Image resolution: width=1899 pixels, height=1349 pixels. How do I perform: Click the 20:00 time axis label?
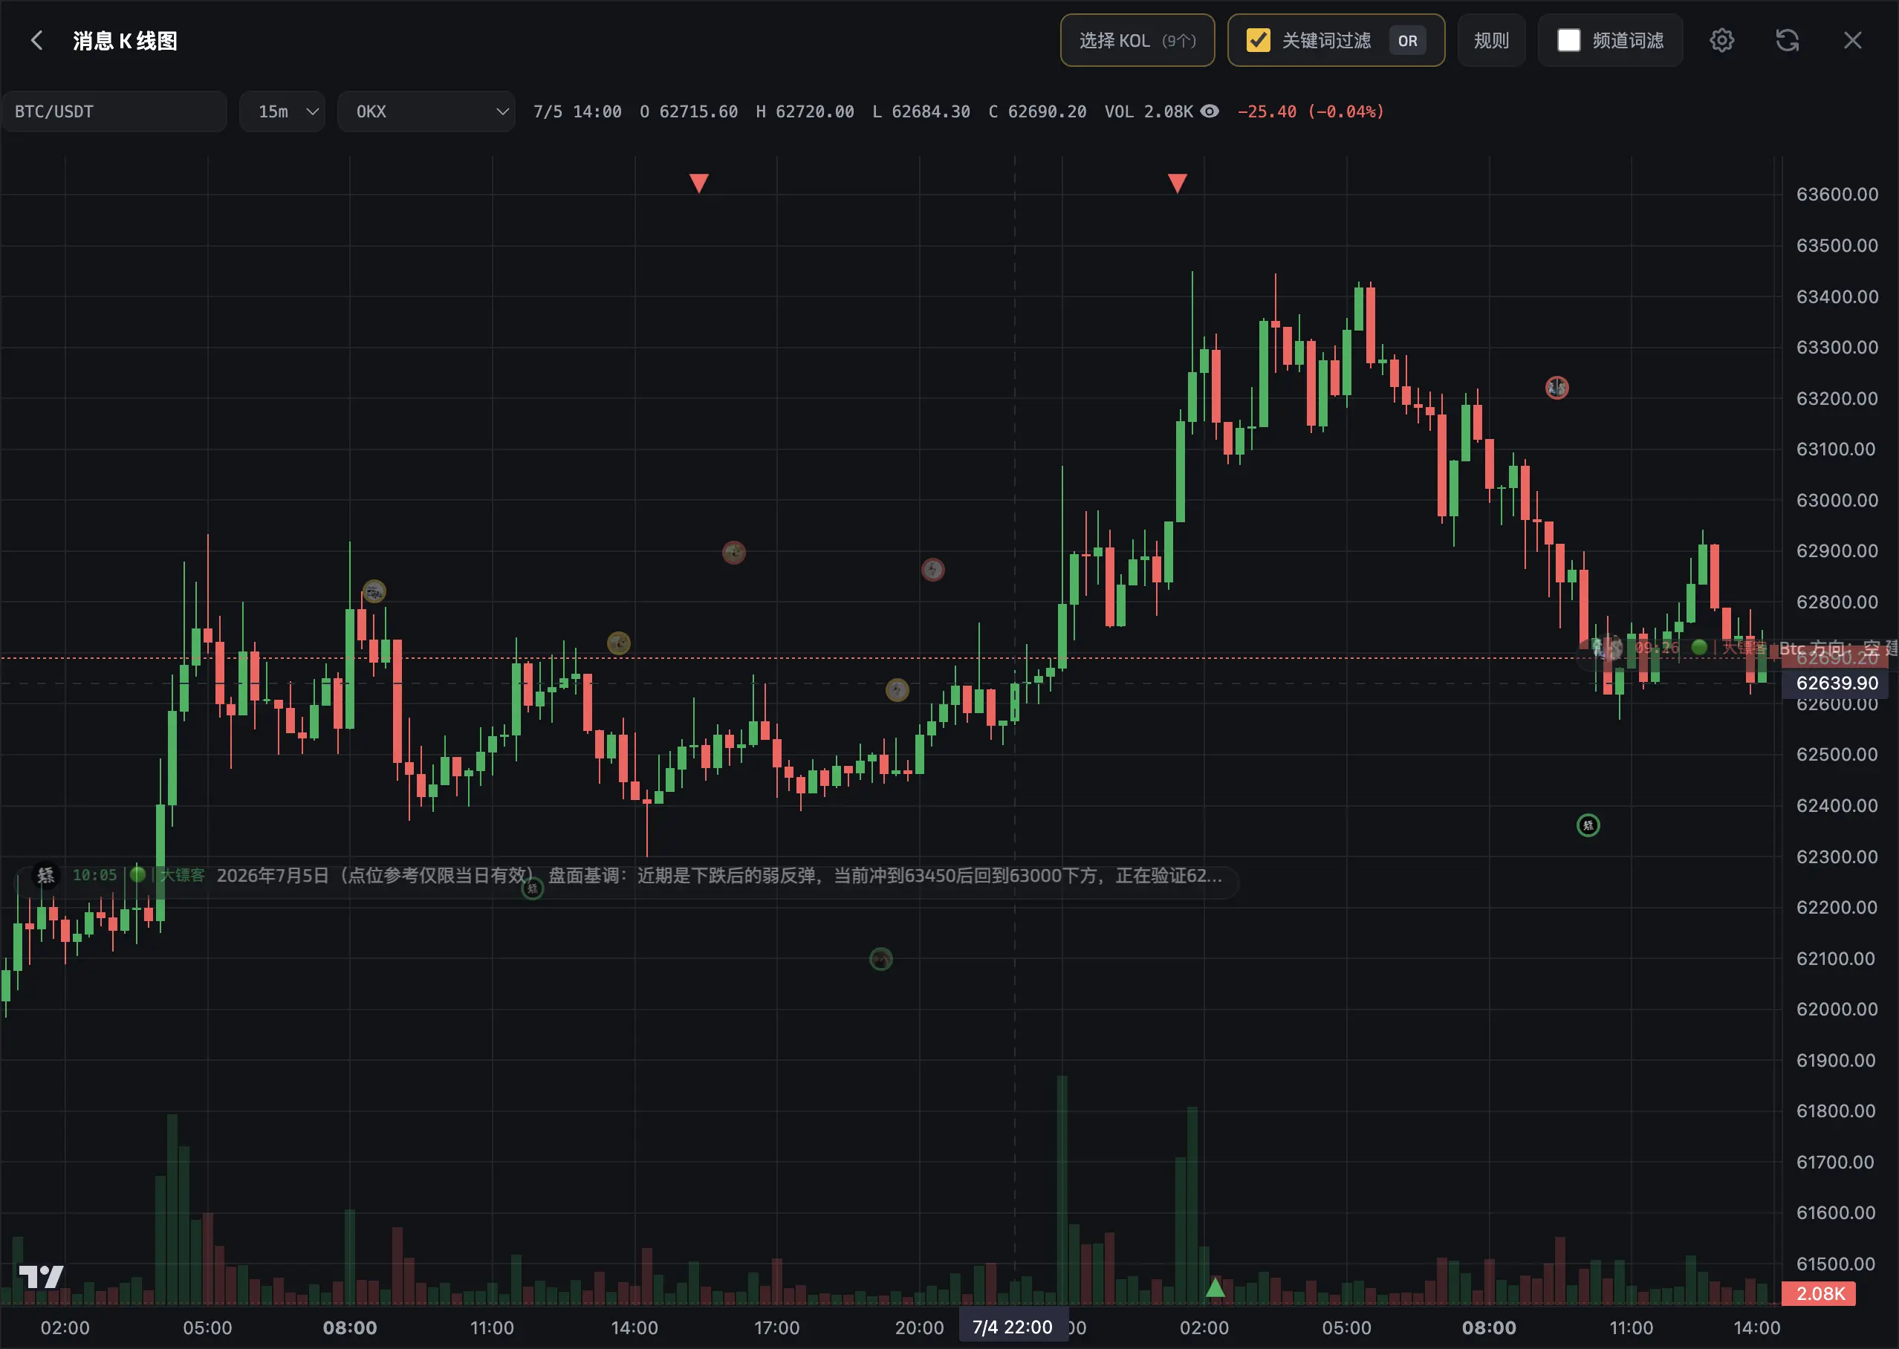[919, 1327]
